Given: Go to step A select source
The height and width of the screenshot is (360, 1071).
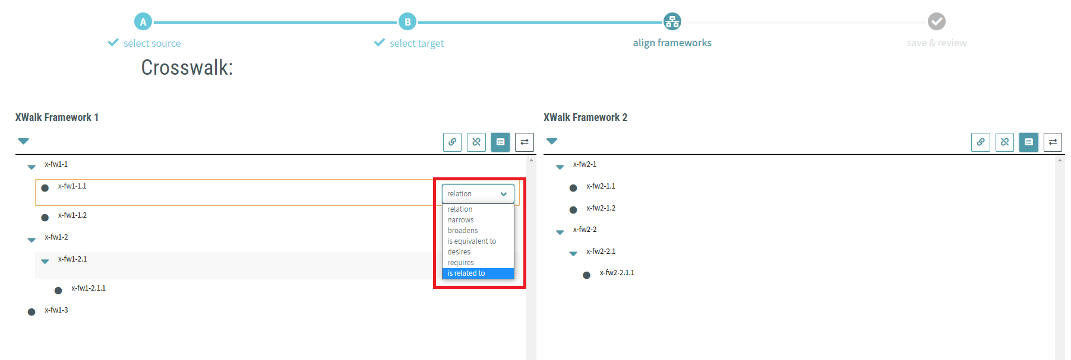Looking at the screenshot, I should coord(143,22).
